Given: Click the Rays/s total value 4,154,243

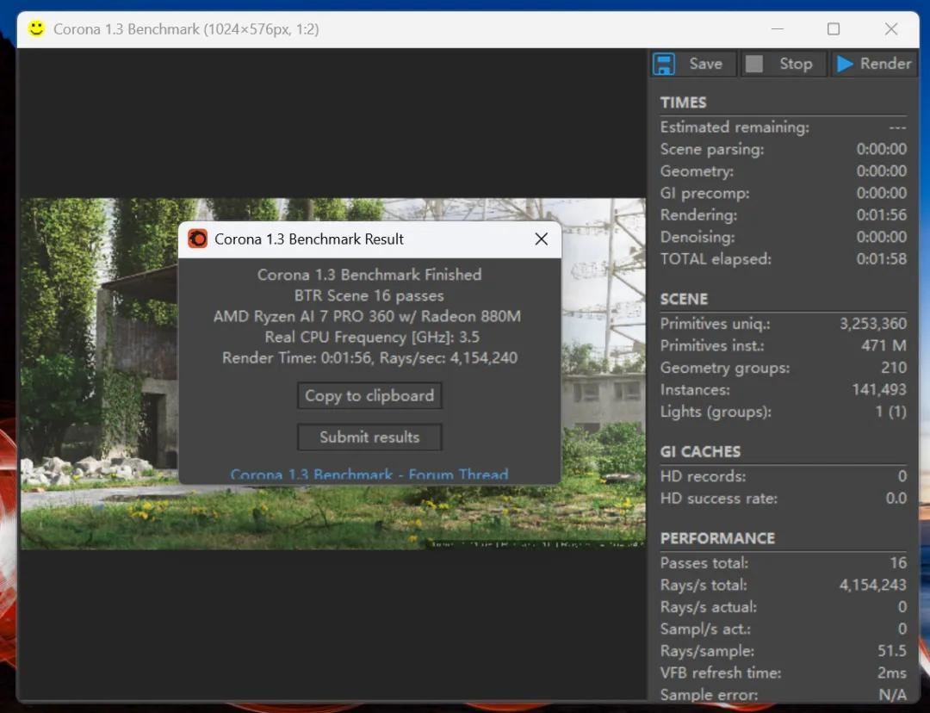Looking at the screenshot, I should [x=872, y=585].
